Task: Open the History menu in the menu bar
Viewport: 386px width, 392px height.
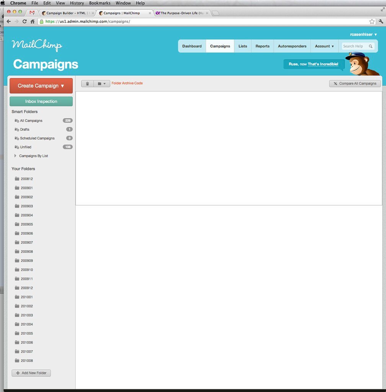Action: (77, 3)
